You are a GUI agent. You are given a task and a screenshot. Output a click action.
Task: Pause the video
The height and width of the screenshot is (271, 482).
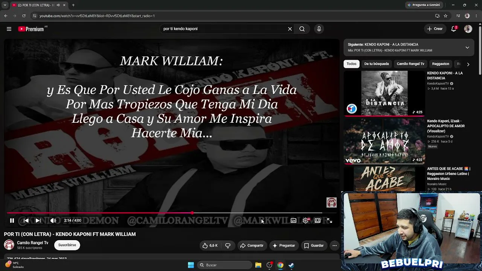(12, 221)
